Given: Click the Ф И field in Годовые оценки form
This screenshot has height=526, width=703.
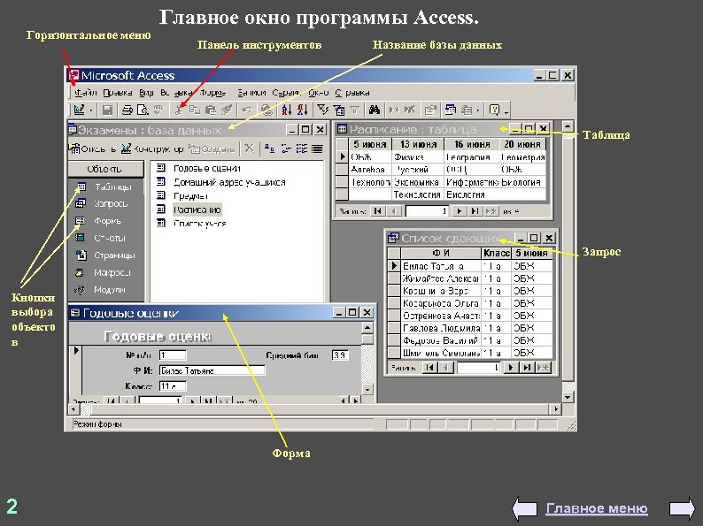Looking at the screenshot, I should pyautogui.click(x=212, y=370).
